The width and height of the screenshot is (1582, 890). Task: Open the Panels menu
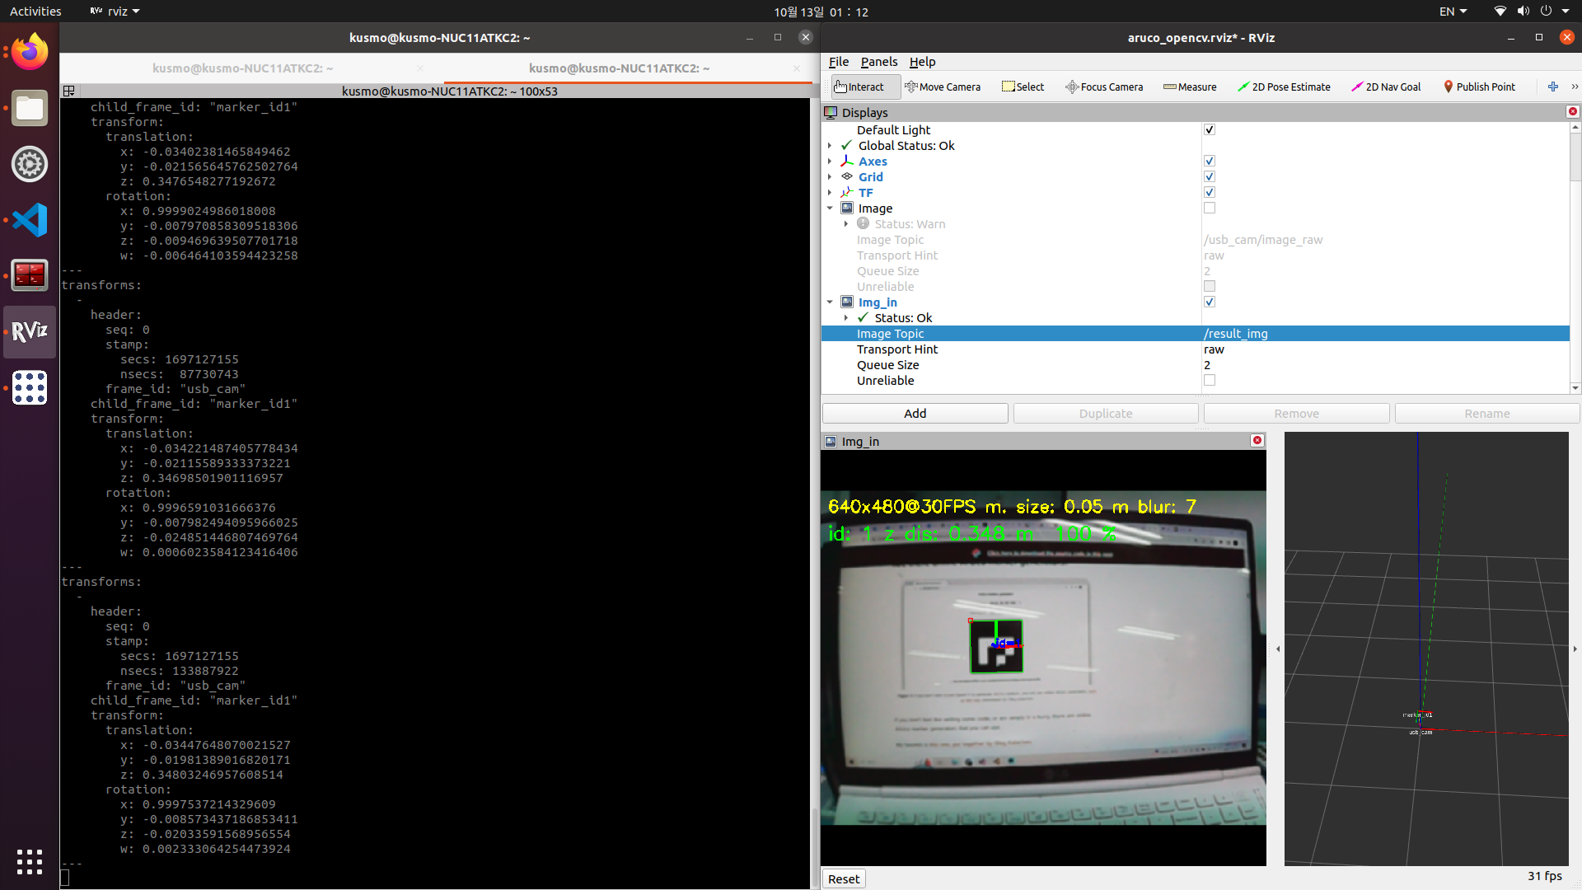[x=878, y=62]
